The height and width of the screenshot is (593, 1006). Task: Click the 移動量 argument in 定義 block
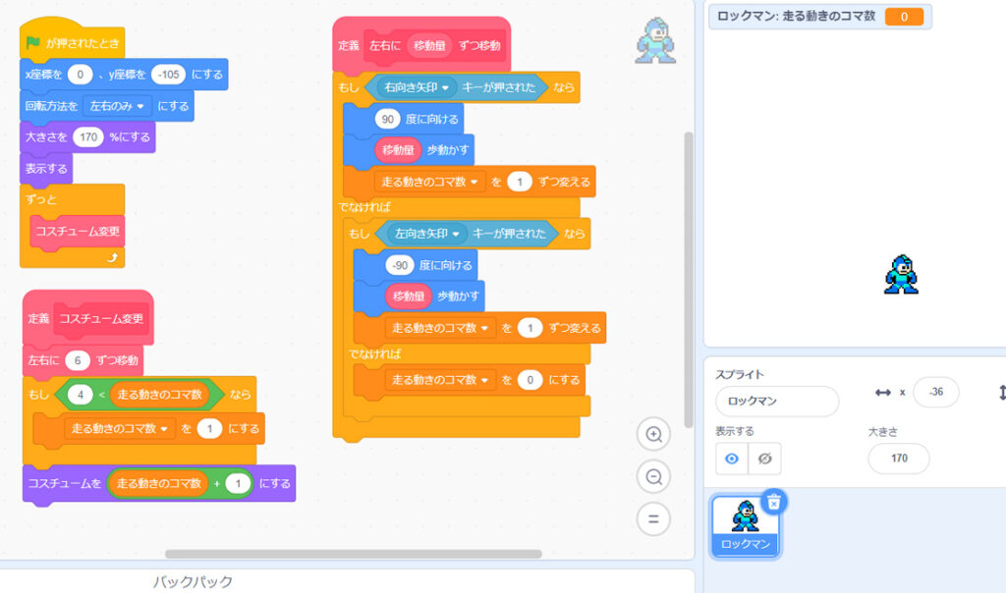[429, 45]
